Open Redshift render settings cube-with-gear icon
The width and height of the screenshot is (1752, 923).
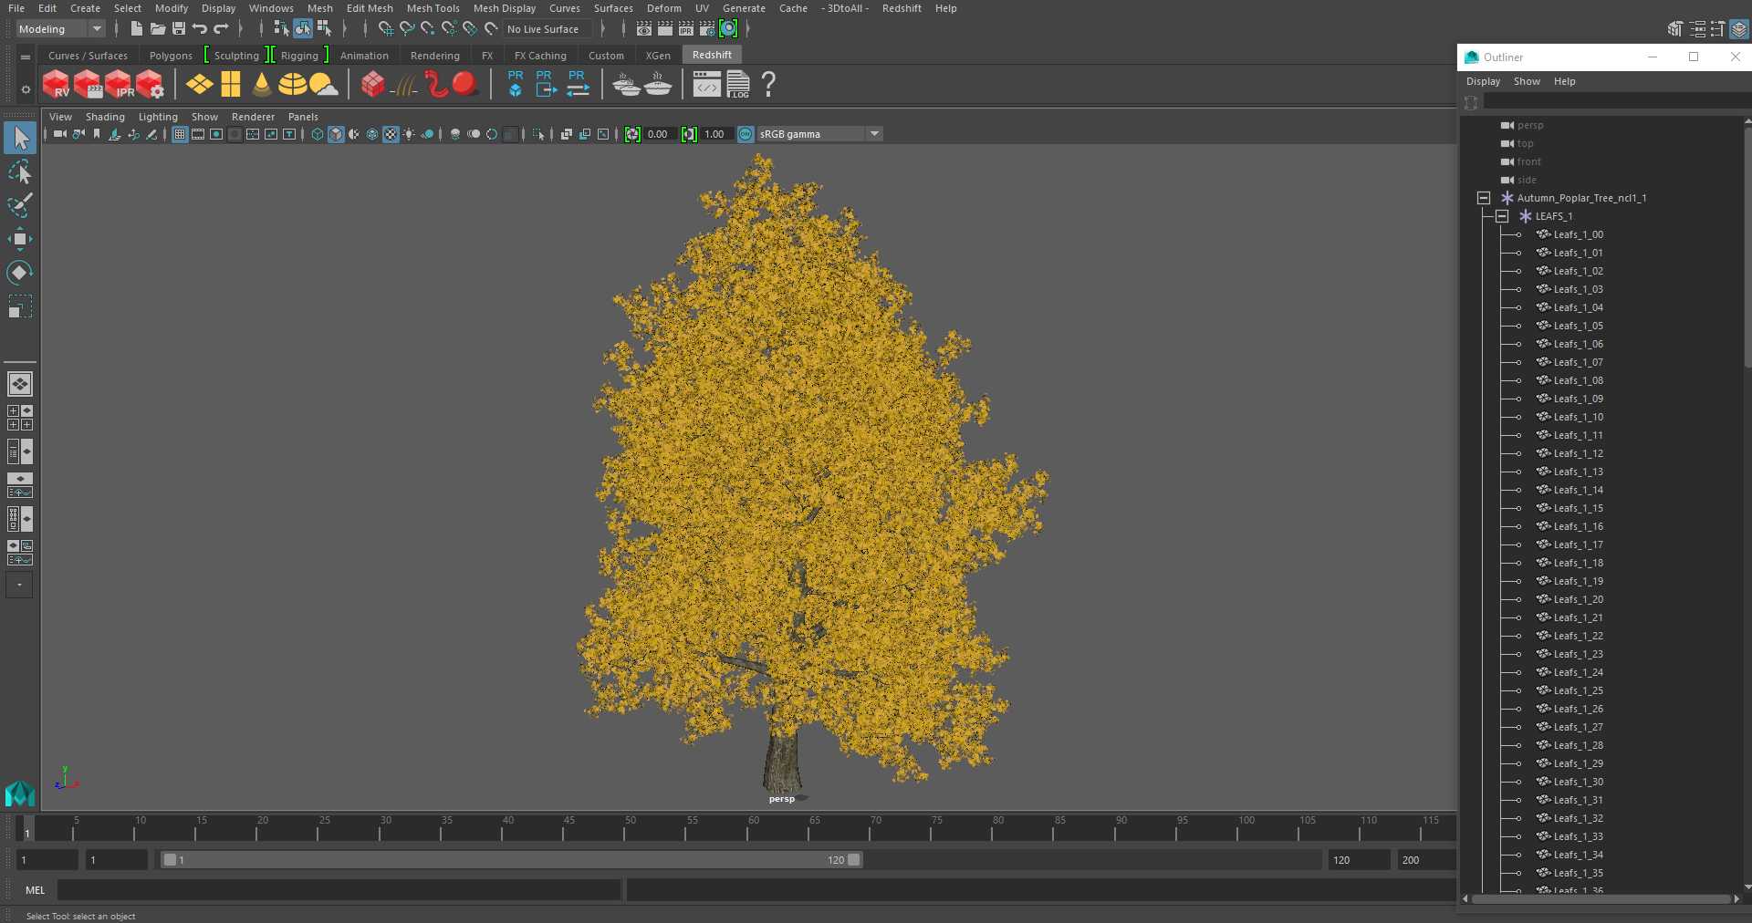point(151,85)
